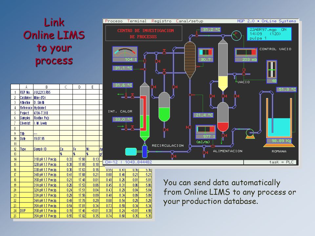Click the cell containing Hydromet
This screenshot has height=236, width=315.
[x=46, y=108]
